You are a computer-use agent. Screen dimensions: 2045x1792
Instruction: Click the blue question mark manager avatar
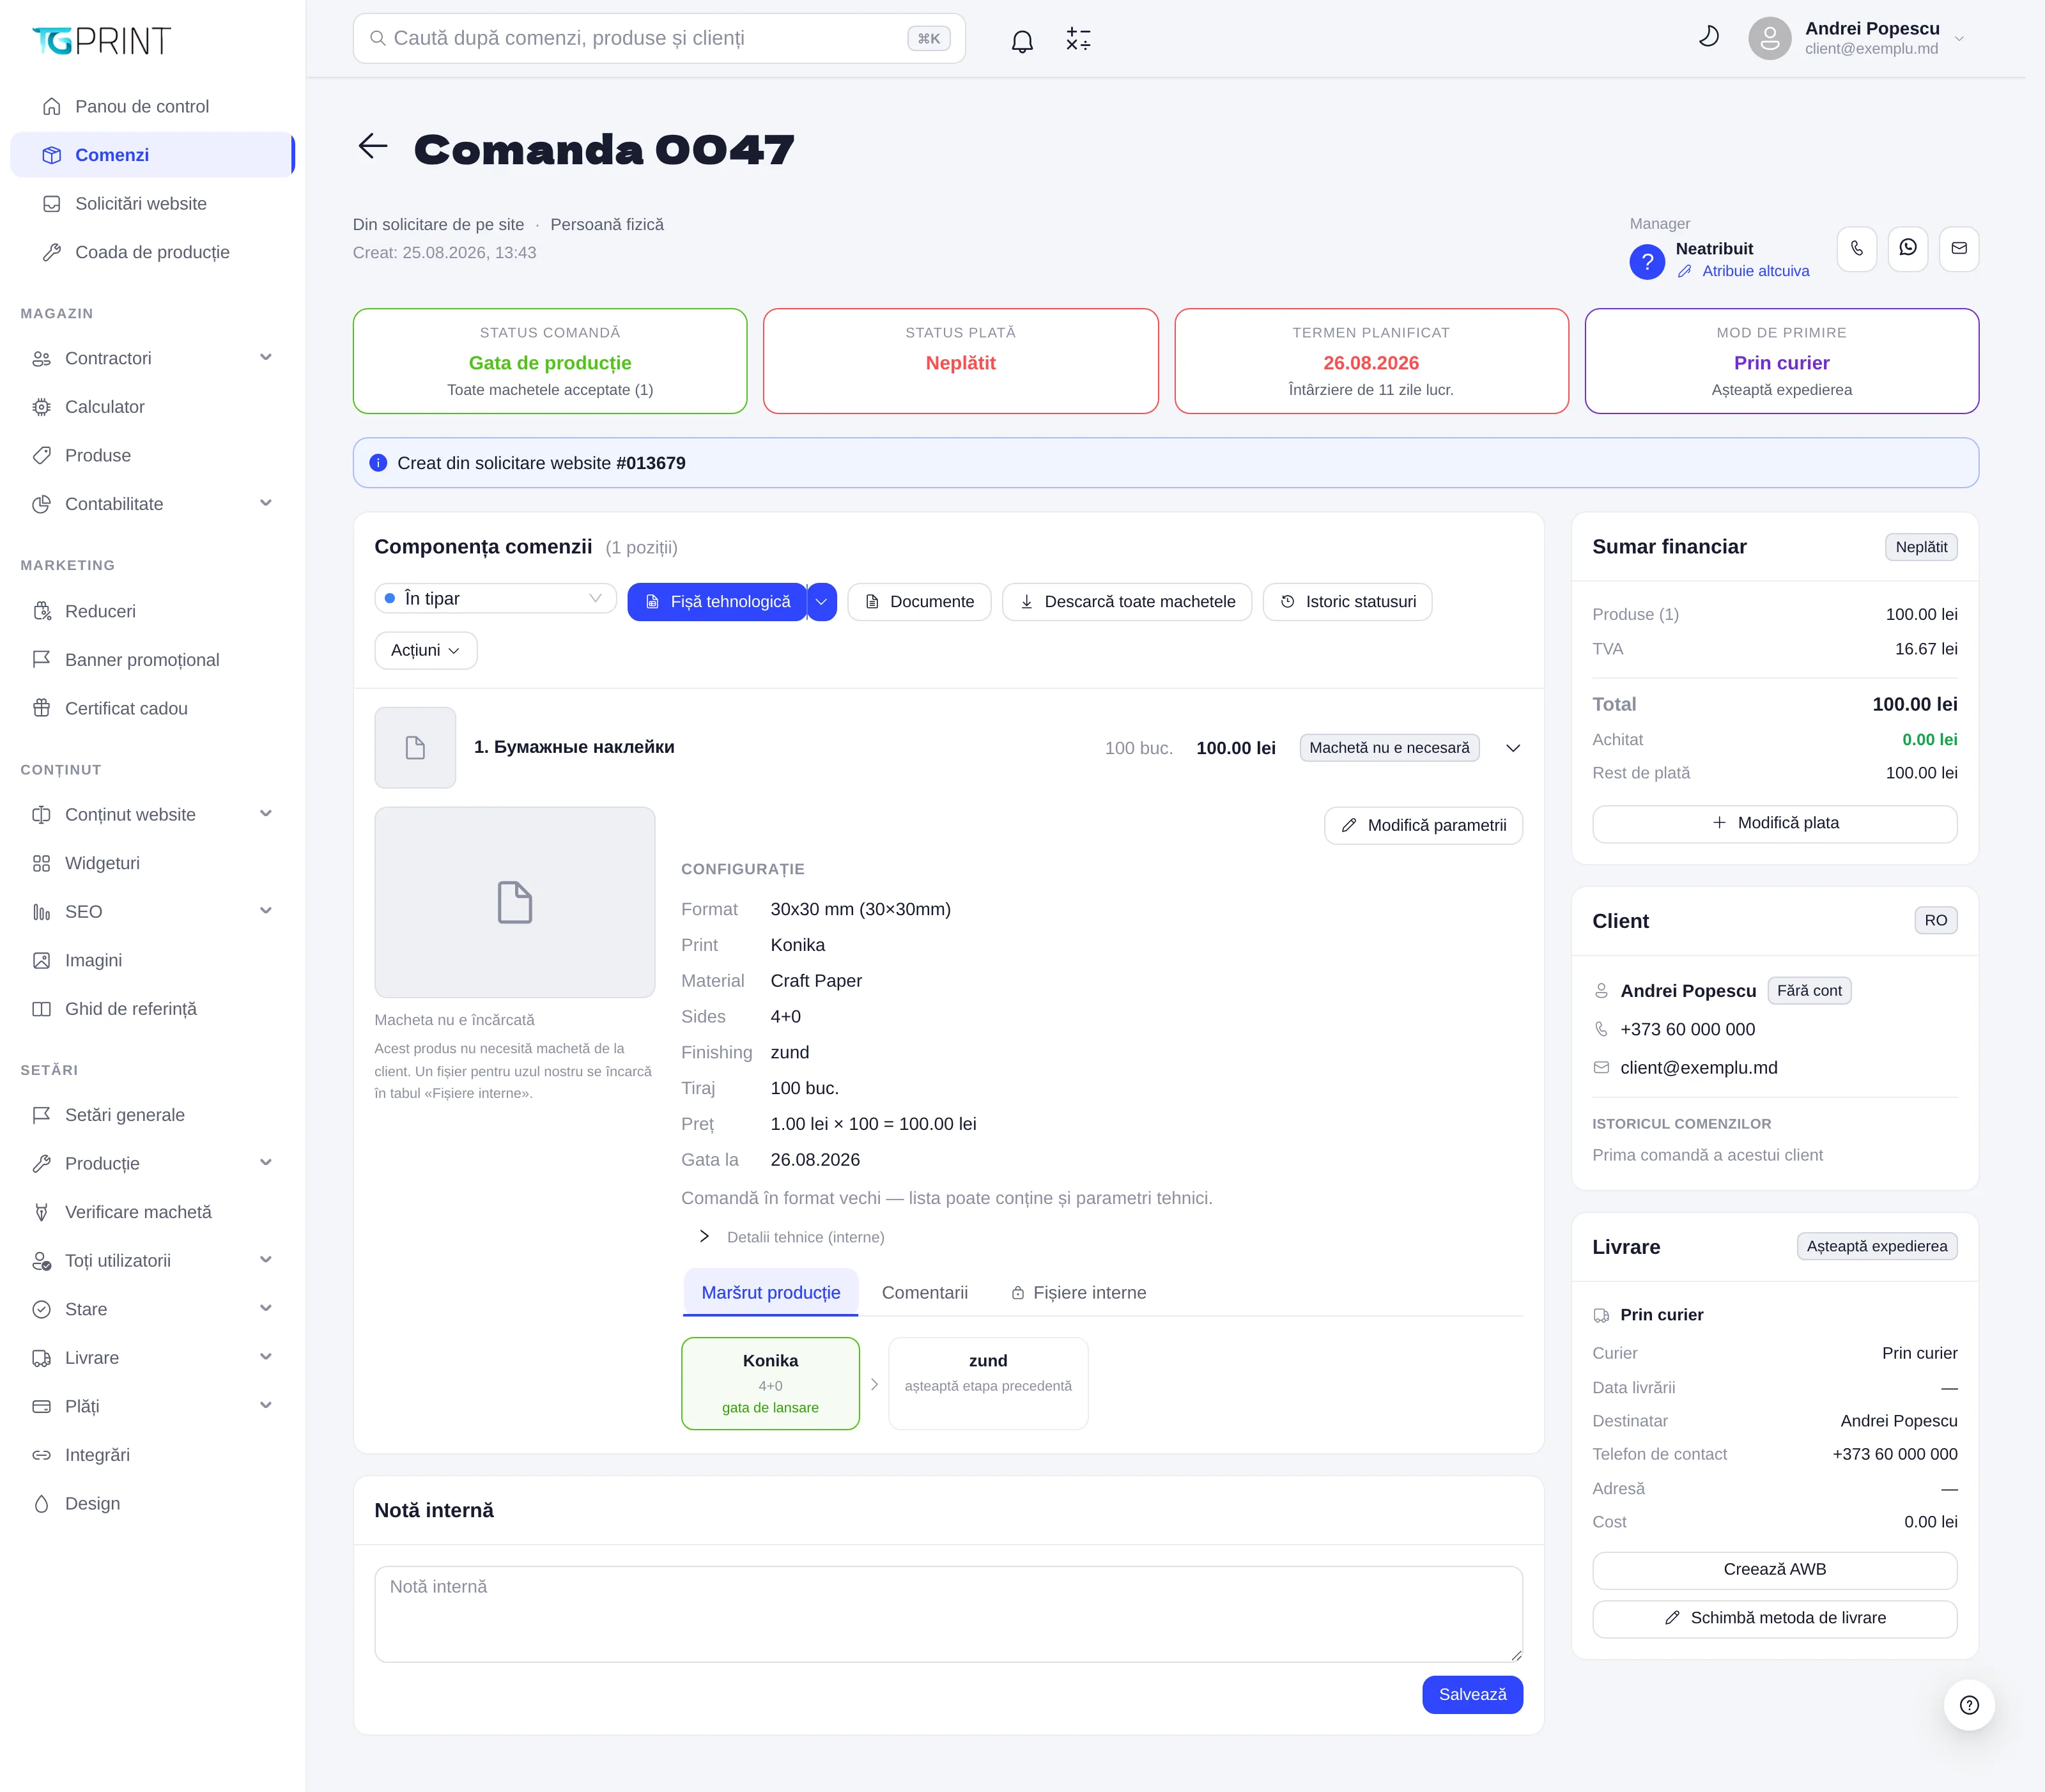pyautogui.click(x=1647, y=262)
